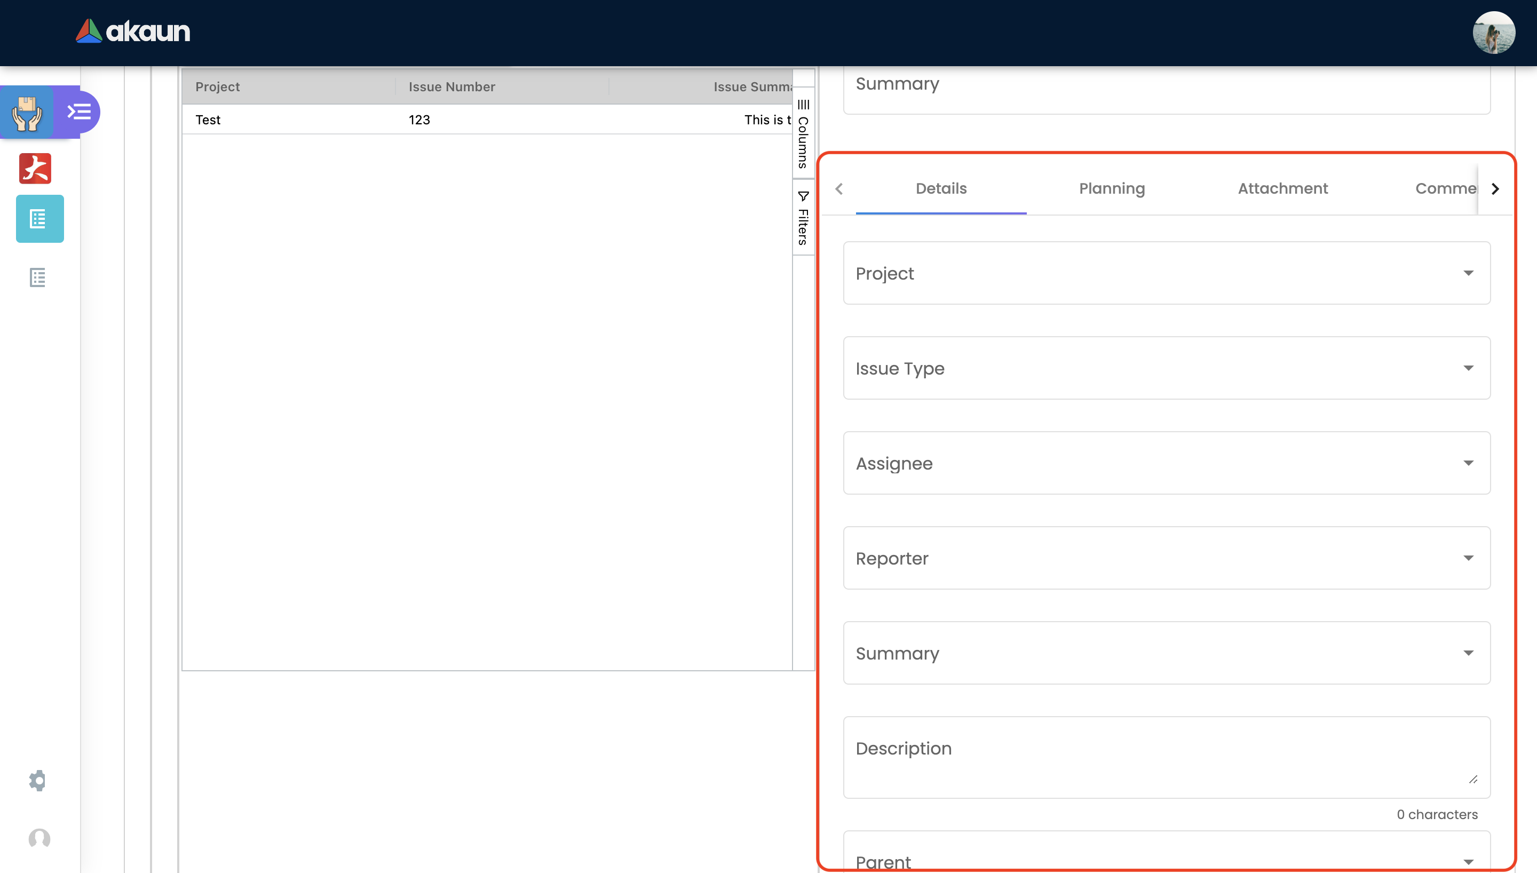Open the user avatar menu
The width and height of the screenshot is (1537, 873).
click(1493, 33)
